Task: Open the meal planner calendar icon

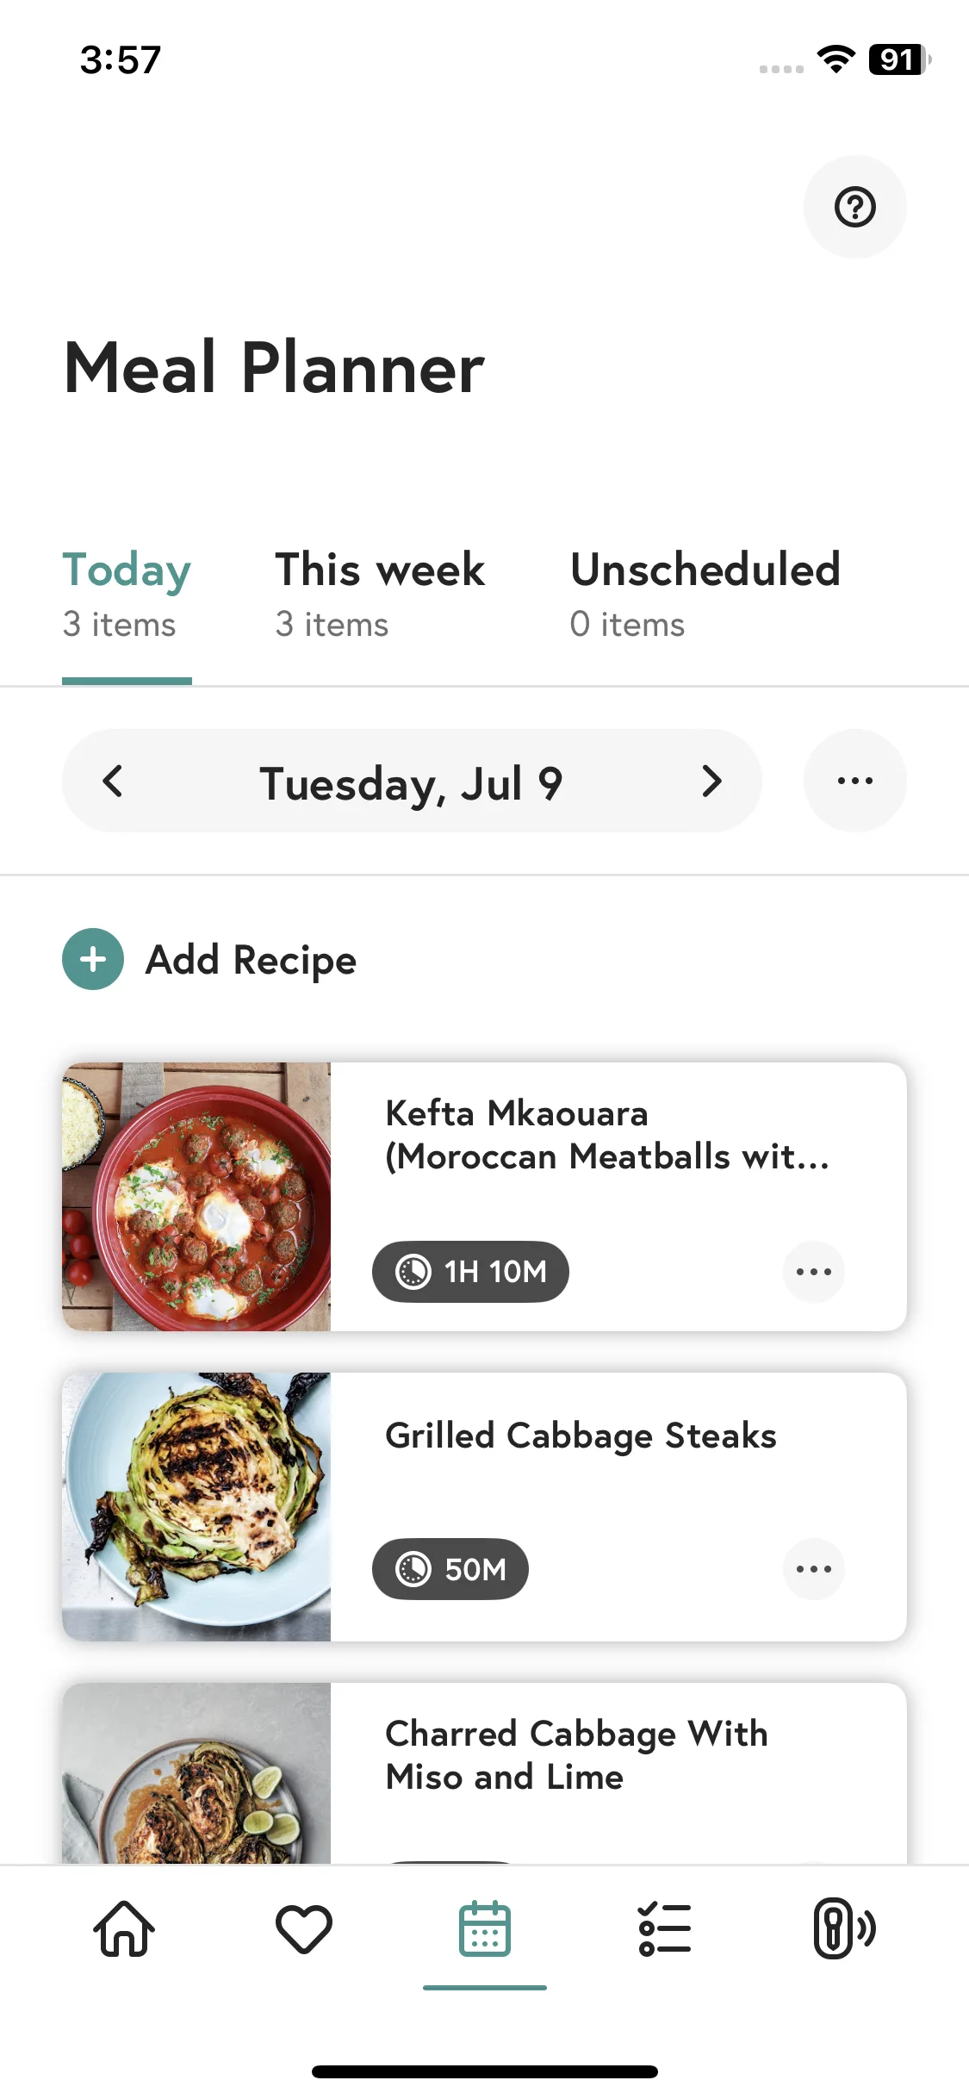Action: (485, 1928)
